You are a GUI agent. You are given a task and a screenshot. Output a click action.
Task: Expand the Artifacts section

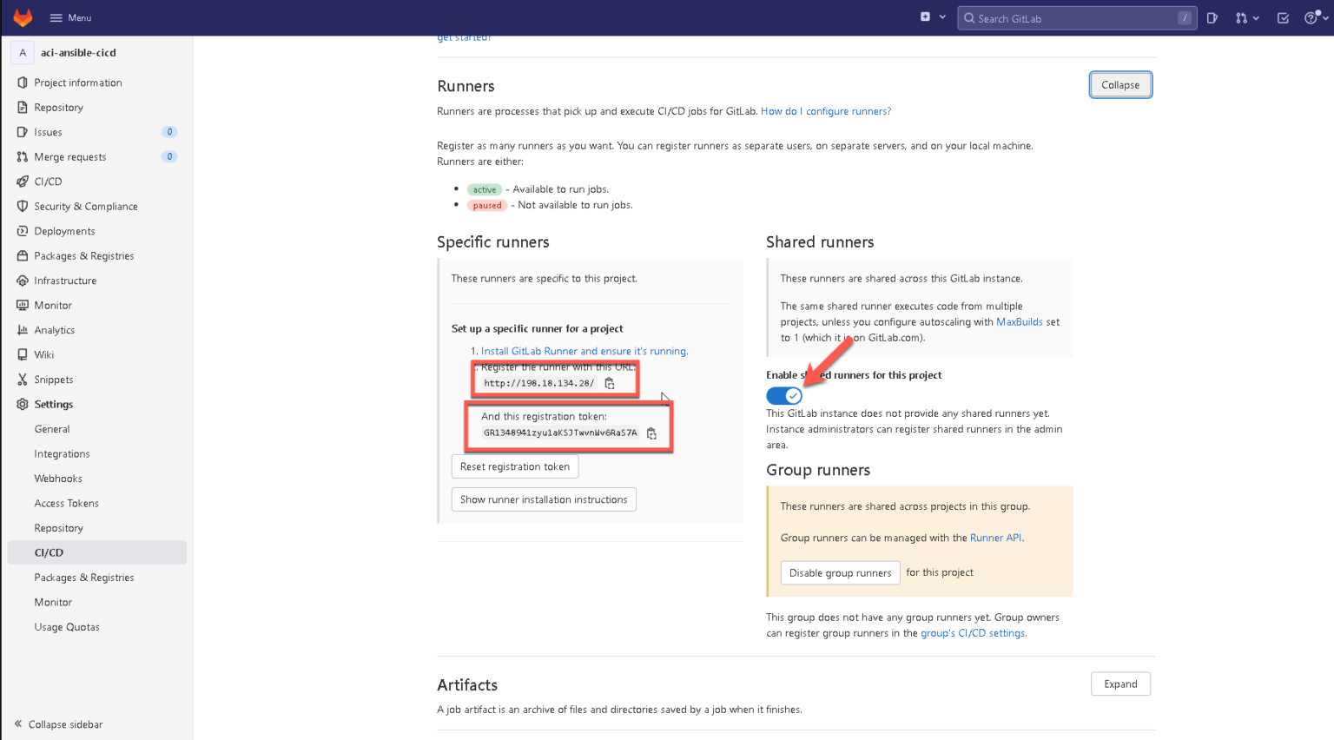pos(1120,684)
